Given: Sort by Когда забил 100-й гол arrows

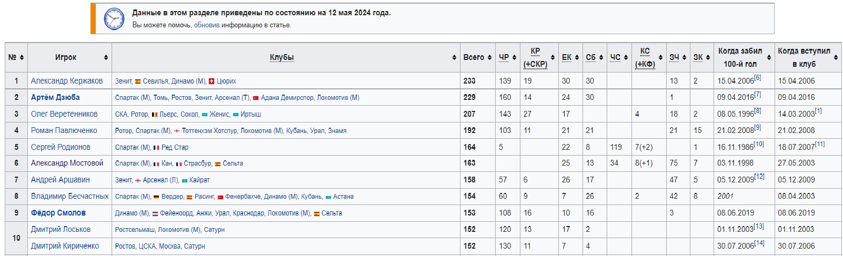Looking at the screenshot, I should coord(769,57).
